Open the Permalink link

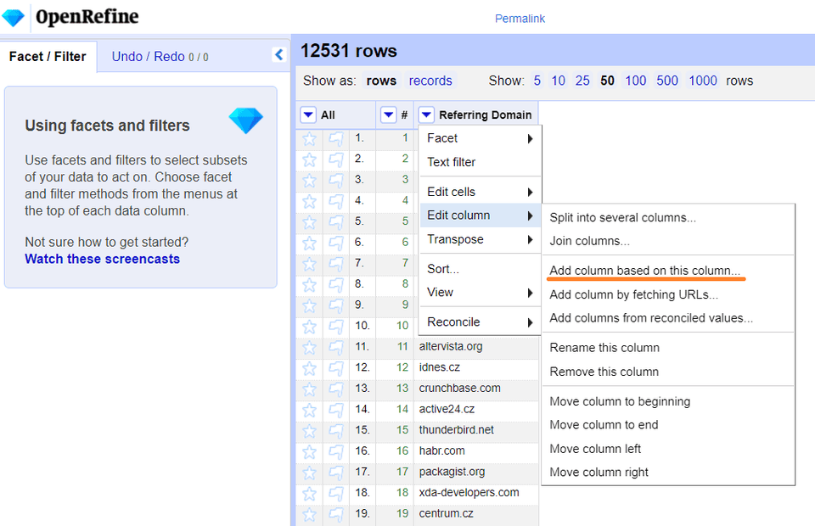tap(520, 19)
